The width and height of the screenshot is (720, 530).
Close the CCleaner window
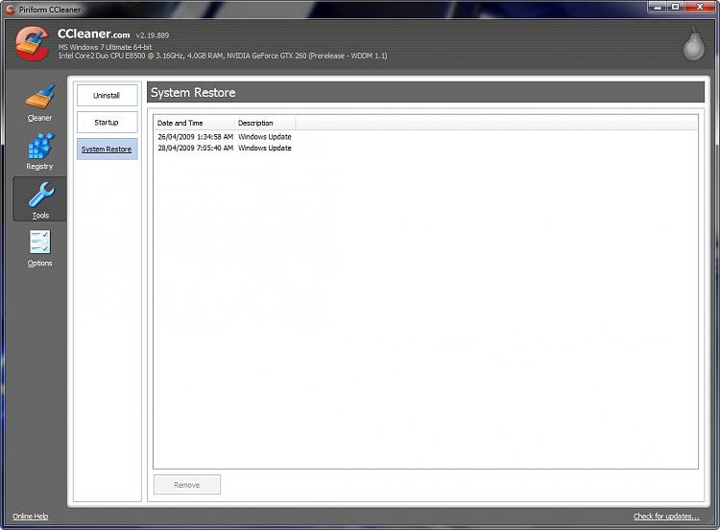tap(700, 7)
